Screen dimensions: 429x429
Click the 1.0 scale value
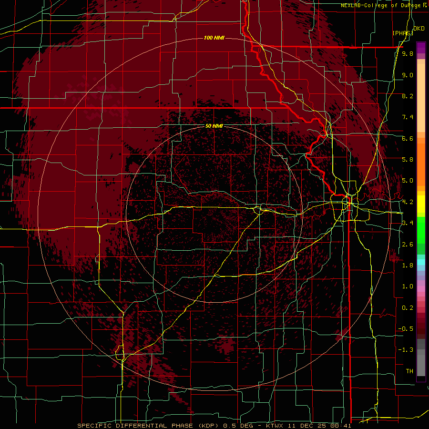pyautogui.click(x=408, y=286)
